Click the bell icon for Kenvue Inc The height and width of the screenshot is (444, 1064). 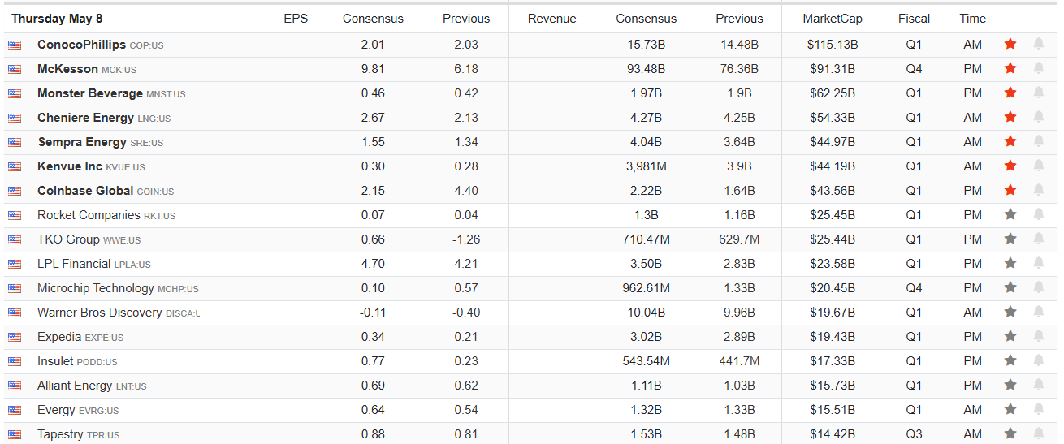(x=1038, y=166)
